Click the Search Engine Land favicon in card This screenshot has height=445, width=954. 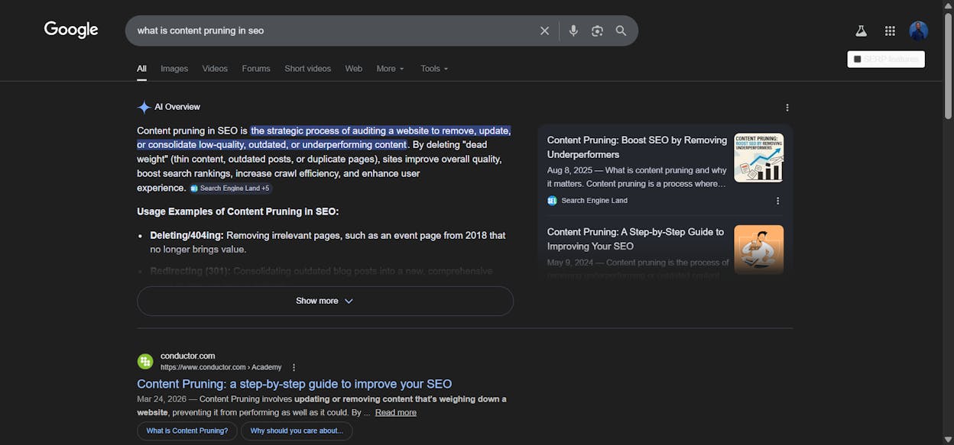point(552,201)
